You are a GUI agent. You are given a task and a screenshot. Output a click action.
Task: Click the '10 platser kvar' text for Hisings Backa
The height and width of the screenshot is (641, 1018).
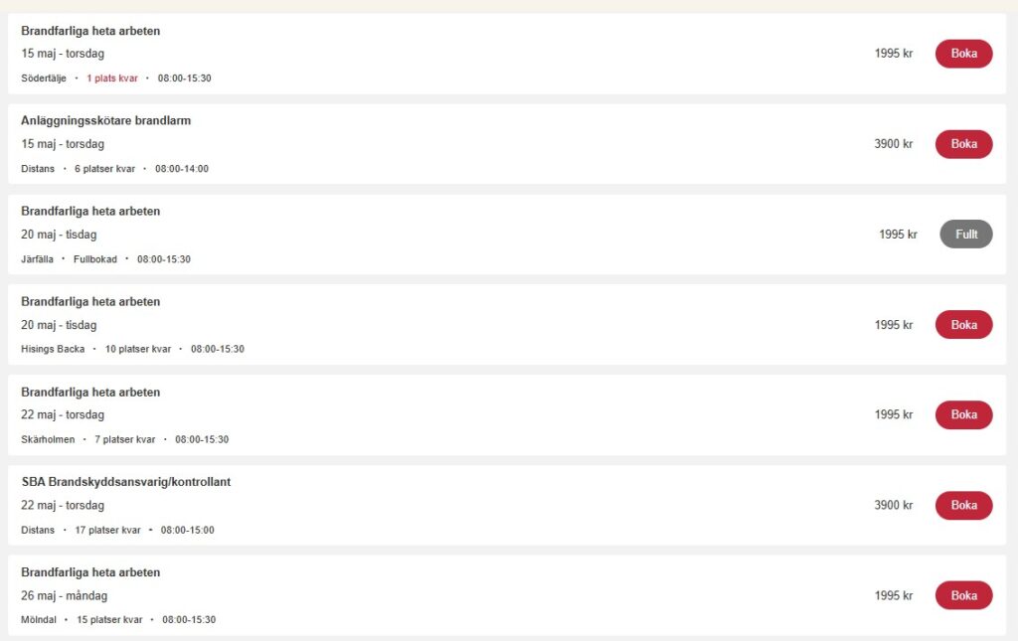pos(138,349)
